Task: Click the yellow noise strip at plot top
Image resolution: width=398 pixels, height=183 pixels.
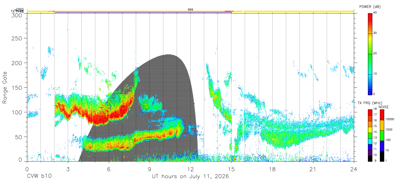Action: coord(190,11)
